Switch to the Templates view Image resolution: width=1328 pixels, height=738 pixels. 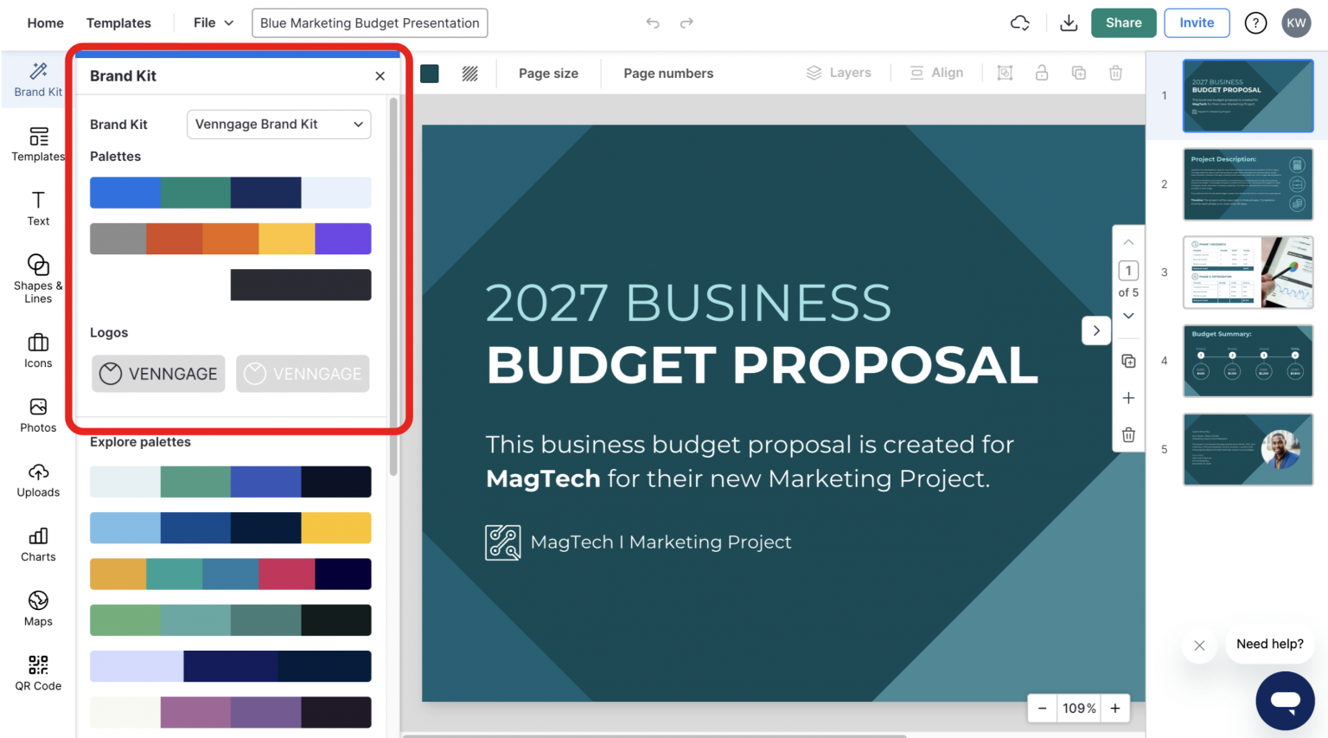pos(118,22)
